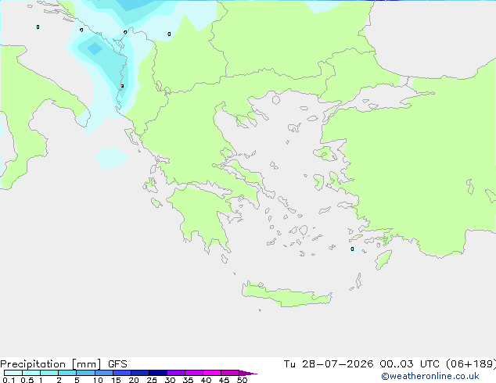Select the 2–5 mm sky blue legend swatch
The image size is (496, 383).
pos(67,373)
